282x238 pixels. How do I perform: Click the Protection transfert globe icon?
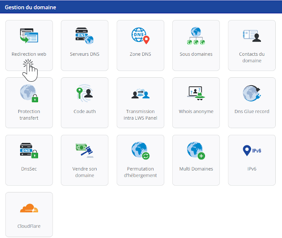29,93
